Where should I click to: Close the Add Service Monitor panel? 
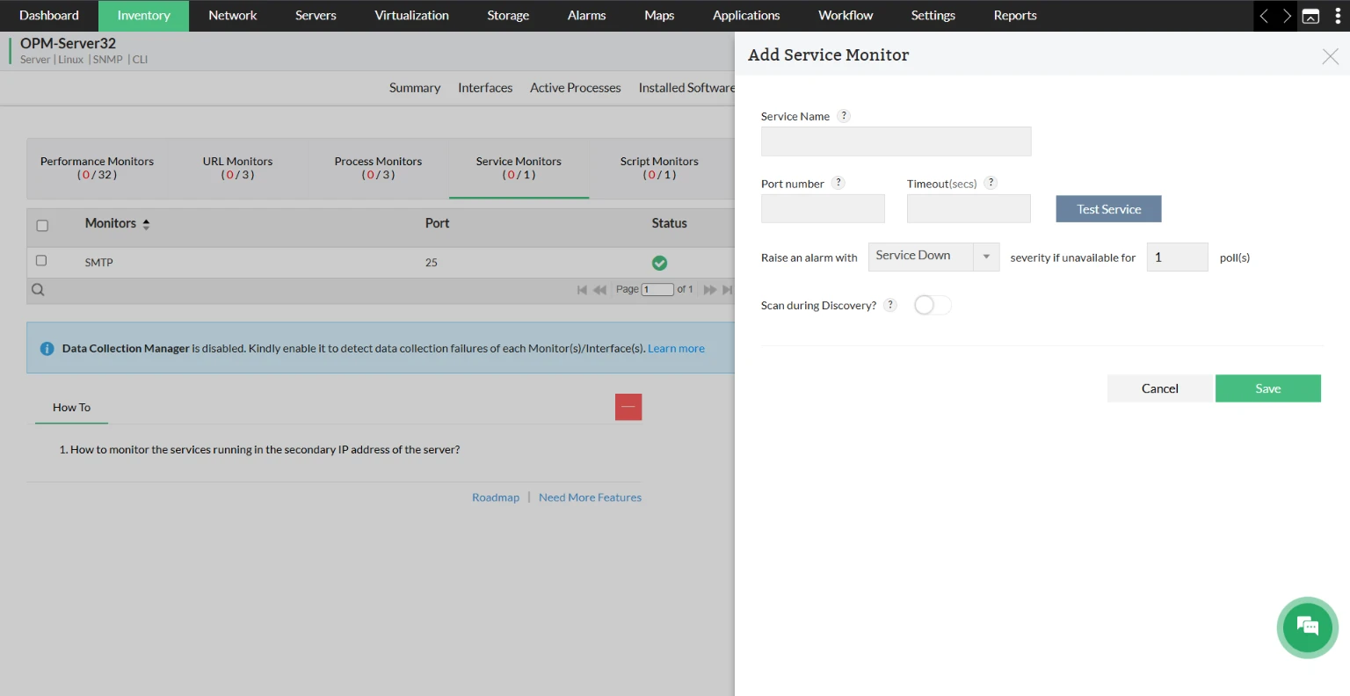click(1330, 56)
